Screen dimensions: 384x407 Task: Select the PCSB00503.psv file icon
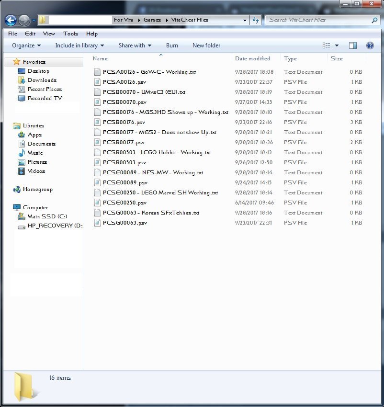click(97, 162)
